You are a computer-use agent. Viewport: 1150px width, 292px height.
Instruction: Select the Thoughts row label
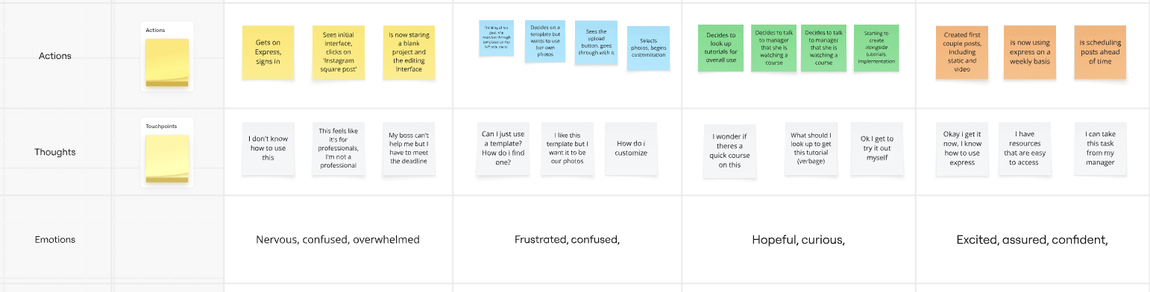tap(55, 152)
